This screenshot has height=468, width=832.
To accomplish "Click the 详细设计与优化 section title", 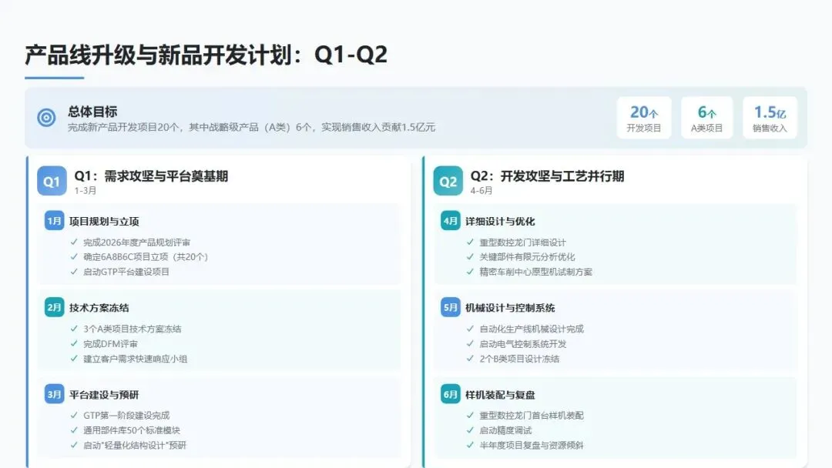I will [500, 222].
